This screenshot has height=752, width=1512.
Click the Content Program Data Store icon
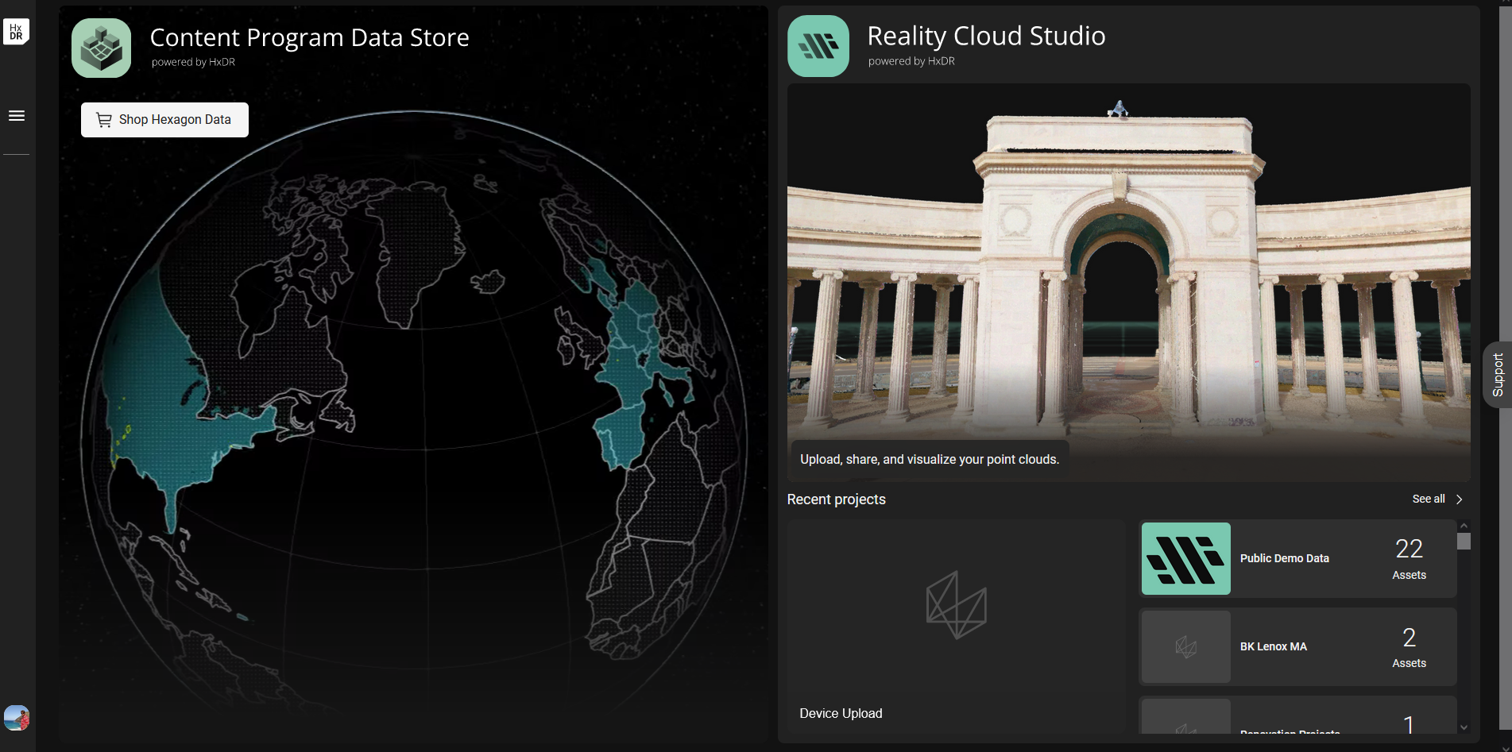coord(102,48)
